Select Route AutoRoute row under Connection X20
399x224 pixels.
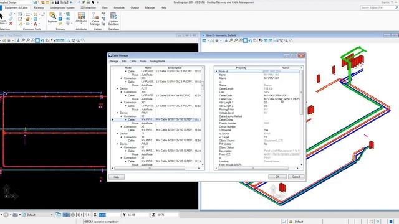coord(156,99)
